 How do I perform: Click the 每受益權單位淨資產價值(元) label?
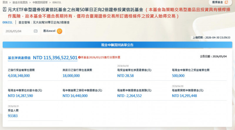(134, 70)
